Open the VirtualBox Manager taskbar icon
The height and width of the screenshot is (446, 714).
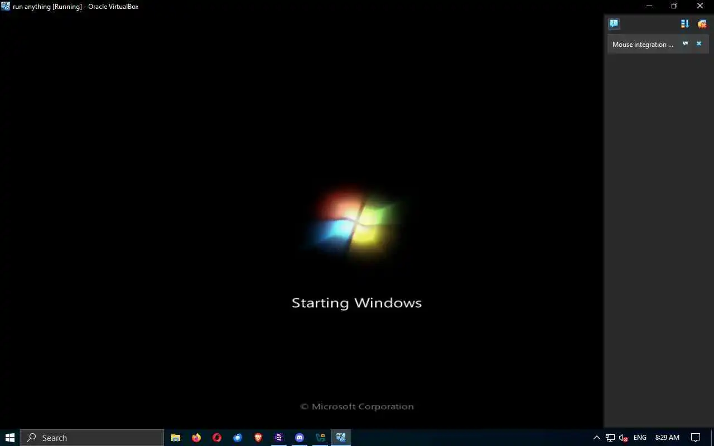pos(320,438)
